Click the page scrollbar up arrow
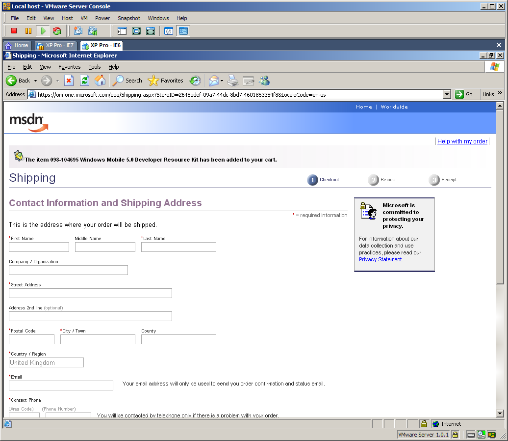508x441 pixels. coord(500,106)
